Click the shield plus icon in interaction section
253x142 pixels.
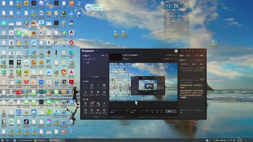point(92,85)
